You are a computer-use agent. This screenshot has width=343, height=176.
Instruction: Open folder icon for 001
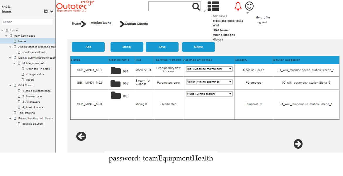[116, 71]
